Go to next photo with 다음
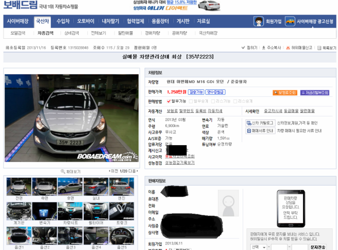Image resolution: width=338 pixels, height=250 pixels. (133, 171)
